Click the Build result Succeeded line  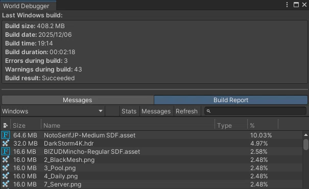click(x=40, y=78)
